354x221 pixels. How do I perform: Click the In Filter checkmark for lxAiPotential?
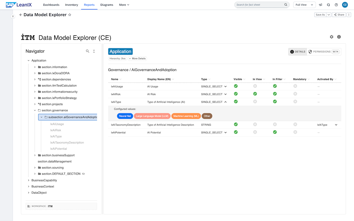[275, 132]
